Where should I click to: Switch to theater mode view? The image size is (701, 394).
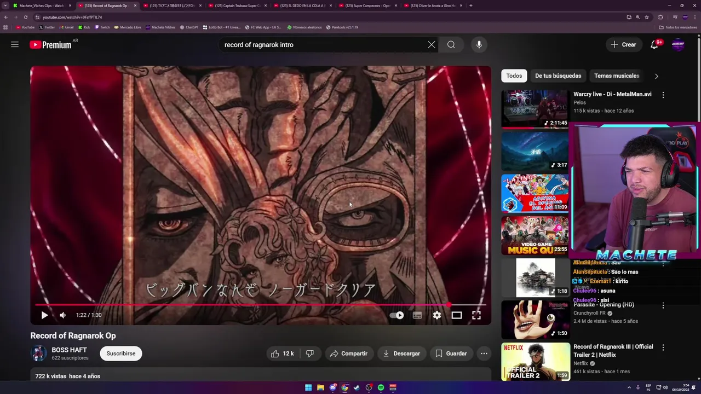tap(457, 315)
